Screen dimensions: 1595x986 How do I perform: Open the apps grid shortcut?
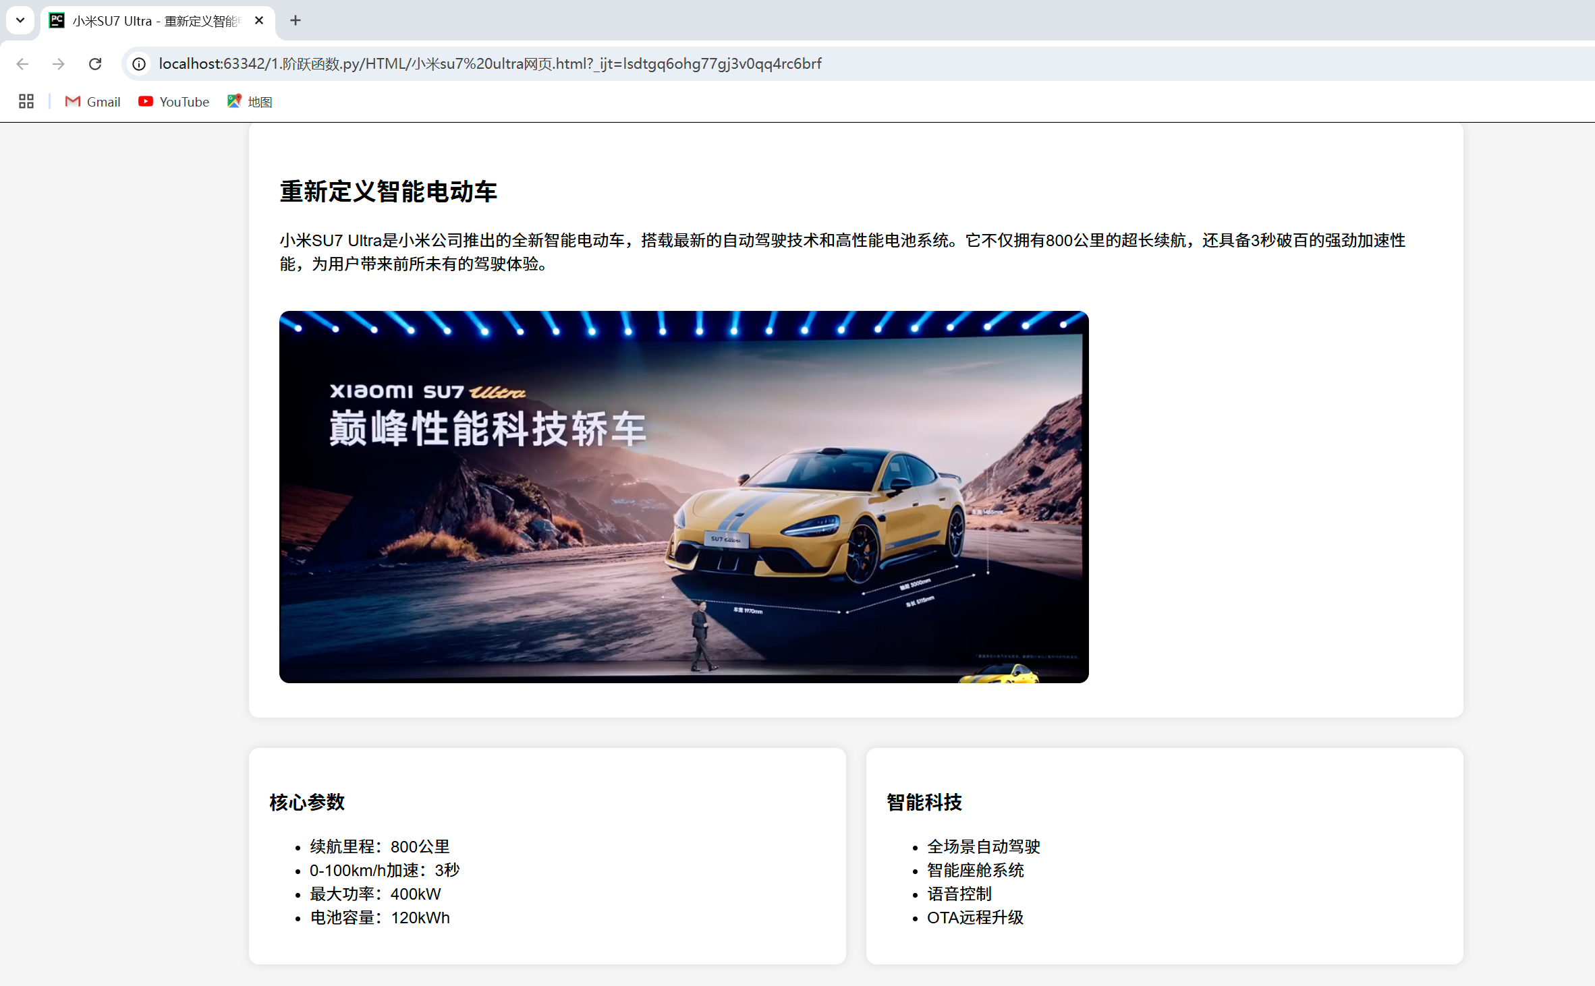pyautogui.click(x=26, y=101)
